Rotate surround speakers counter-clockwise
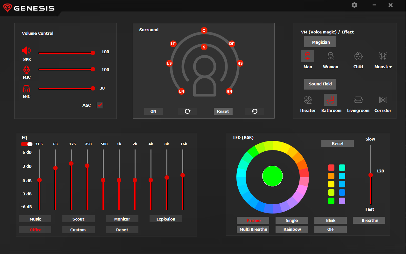This screenshot has height=254, width=406. (255, 111)
